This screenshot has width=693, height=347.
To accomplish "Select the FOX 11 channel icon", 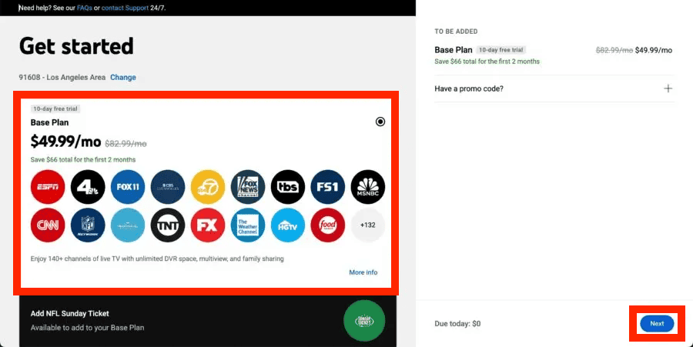I will click(128, 187).
